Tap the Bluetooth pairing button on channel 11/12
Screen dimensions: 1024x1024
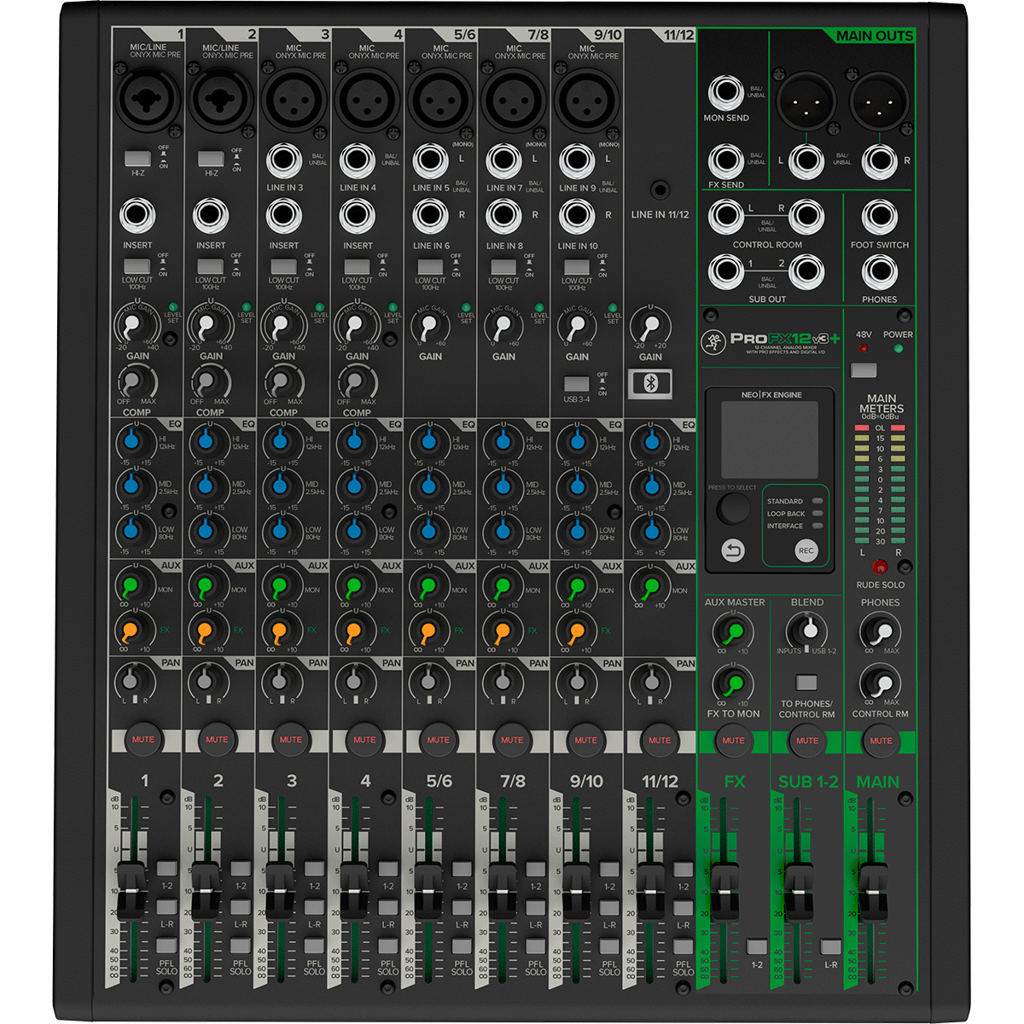tap(650, 383)
